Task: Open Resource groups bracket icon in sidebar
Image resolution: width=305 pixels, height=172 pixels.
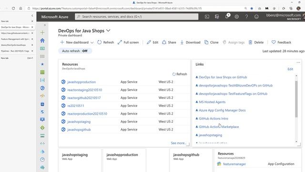Action: 42,80
